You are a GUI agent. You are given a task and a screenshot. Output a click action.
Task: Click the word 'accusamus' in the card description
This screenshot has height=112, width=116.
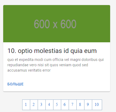(17, 70)
